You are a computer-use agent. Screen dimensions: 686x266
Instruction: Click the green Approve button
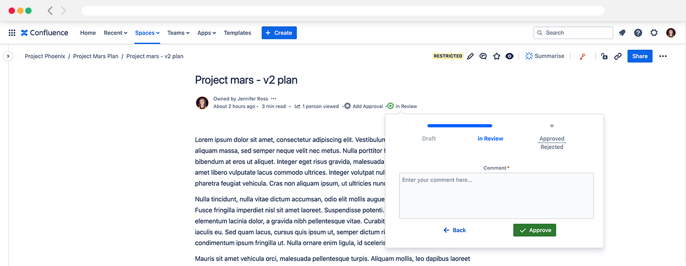click(x=534, y=230)
